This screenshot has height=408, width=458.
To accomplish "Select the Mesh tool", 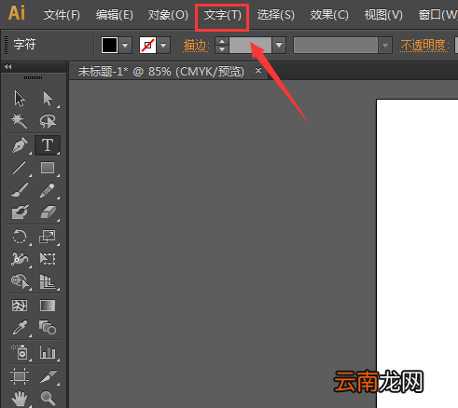I will pyautogui.click(x=20, y=306).
